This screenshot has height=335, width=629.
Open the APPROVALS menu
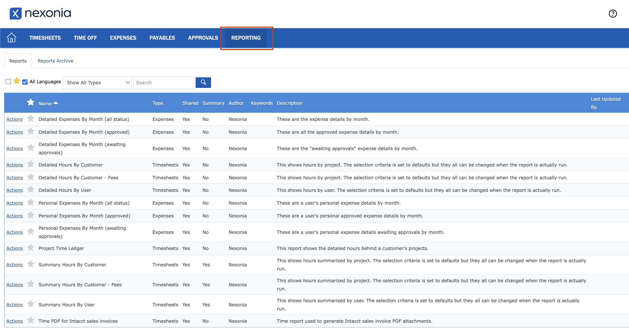point(203,38)
